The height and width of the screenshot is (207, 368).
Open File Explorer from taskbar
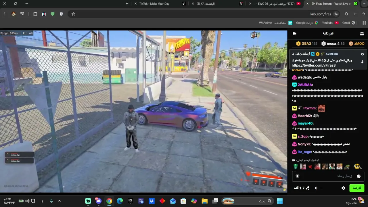click(204, 201)
